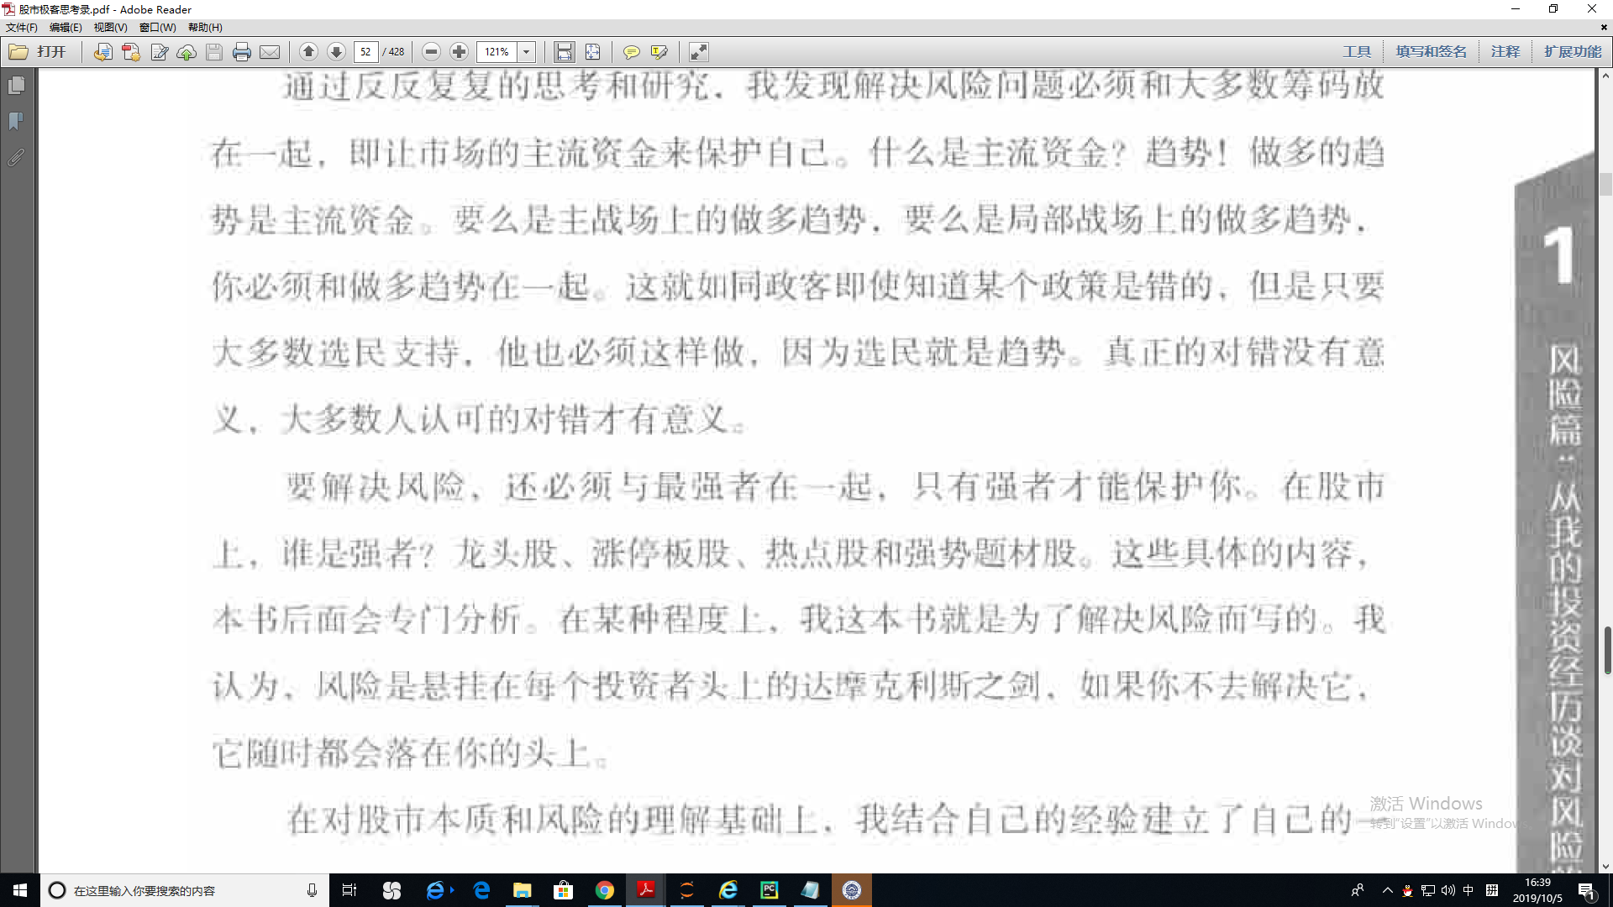Open the 文件(F) menu
Viewport: 1613px width, 907px height.
[x=22, y=28]
